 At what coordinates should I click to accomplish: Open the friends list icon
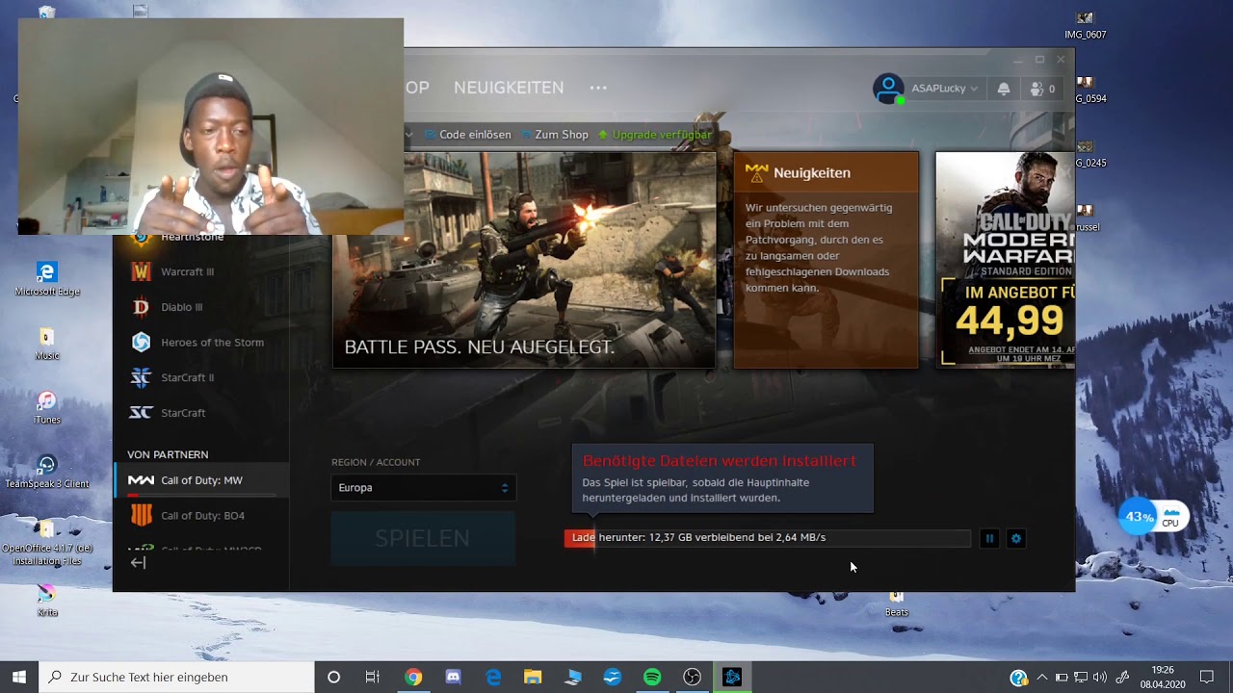pyautogui.click(x=1041, y=89)
